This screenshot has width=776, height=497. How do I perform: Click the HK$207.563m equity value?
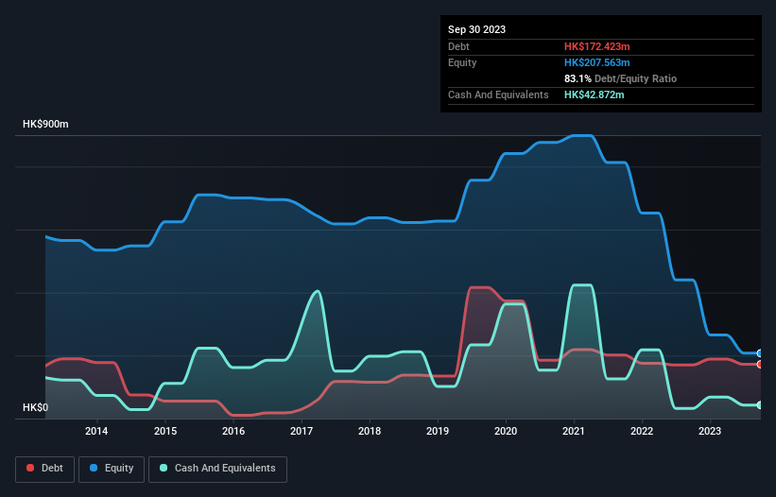(x=596, y=62)
